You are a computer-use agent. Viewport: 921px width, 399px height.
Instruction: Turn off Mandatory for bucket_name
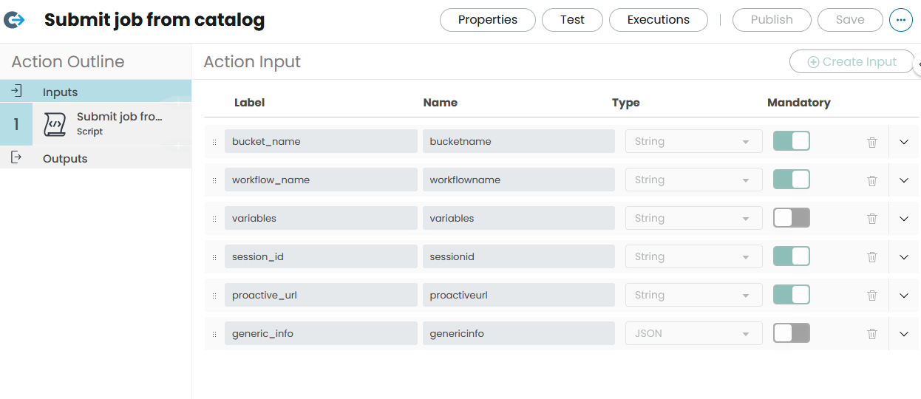point(792,141)
